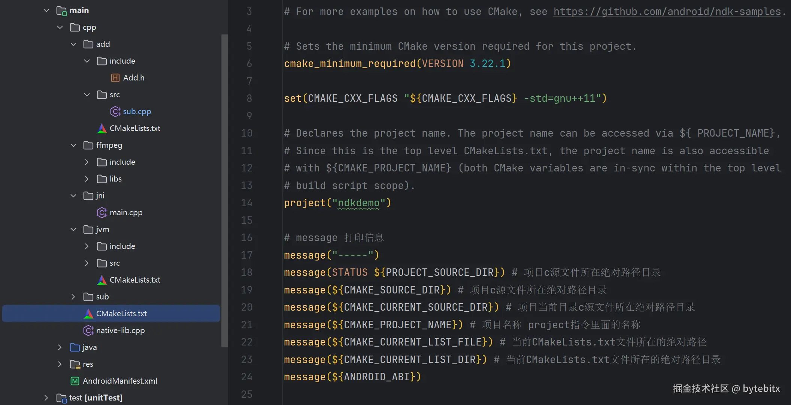Click the AndroidManifest.xml manifest icon
791x405 pixels.
(x=75, y=381)
